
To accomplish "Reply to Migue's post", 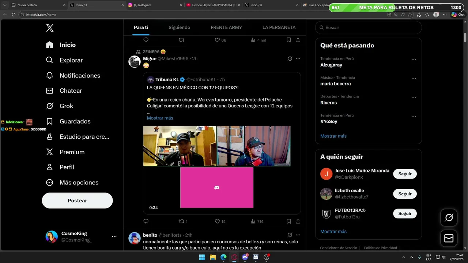I will (146, 221).
